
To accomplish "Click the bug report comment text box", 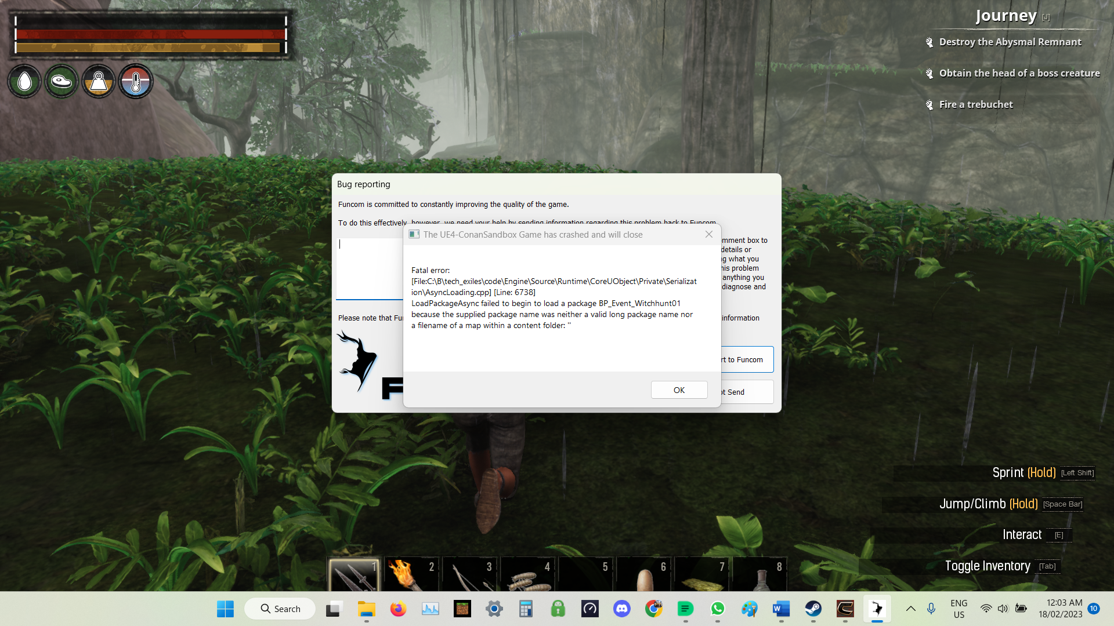I will pyautogui.click(x=369, y=268).
